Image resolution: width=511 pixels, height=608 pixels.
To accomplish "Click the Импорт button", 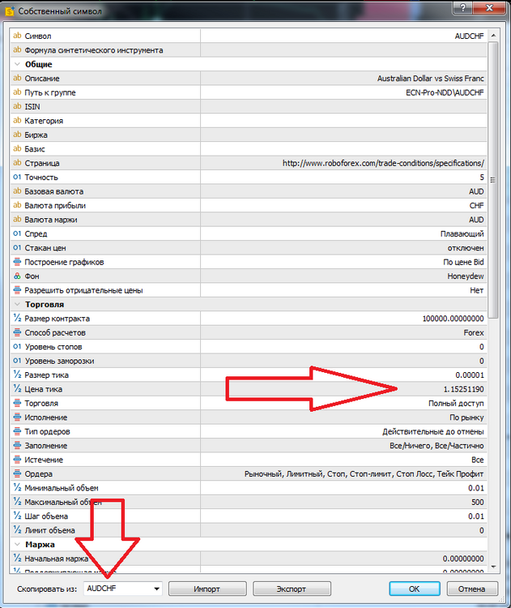I will coord(207,589).
